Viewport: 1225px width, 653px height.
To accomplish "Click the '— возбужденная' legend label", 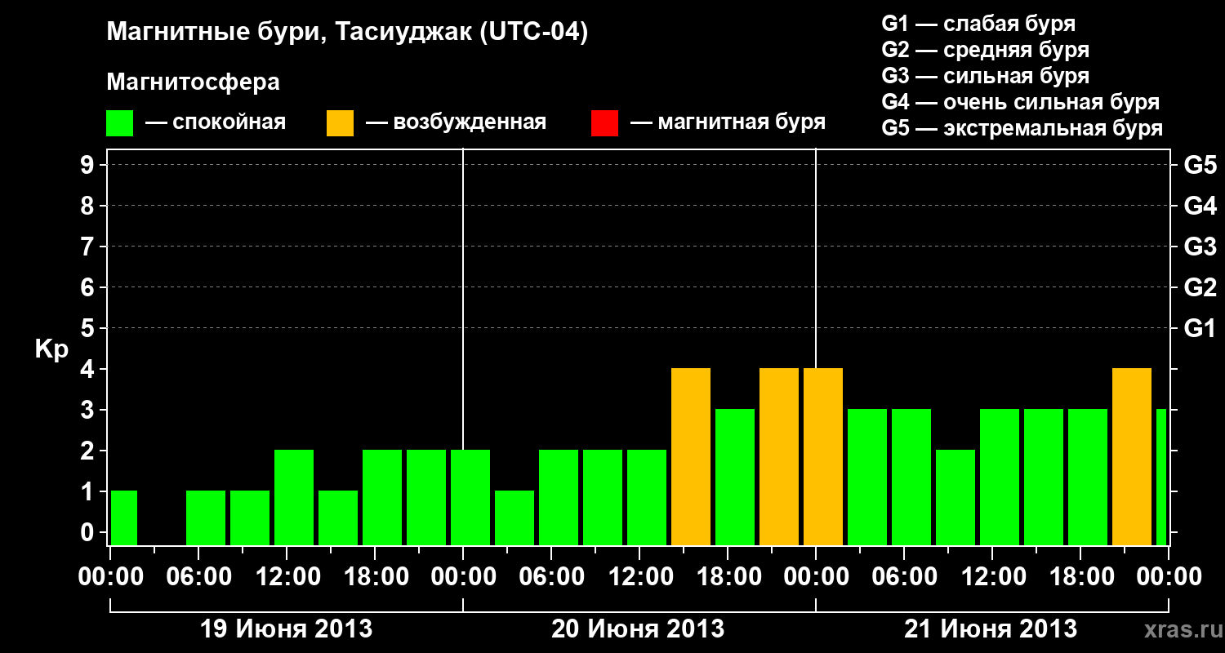I will 456,122.
